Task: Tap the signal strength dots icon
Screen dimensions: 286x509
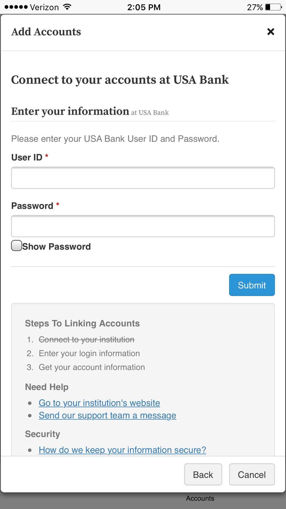Action: [16, 7]
